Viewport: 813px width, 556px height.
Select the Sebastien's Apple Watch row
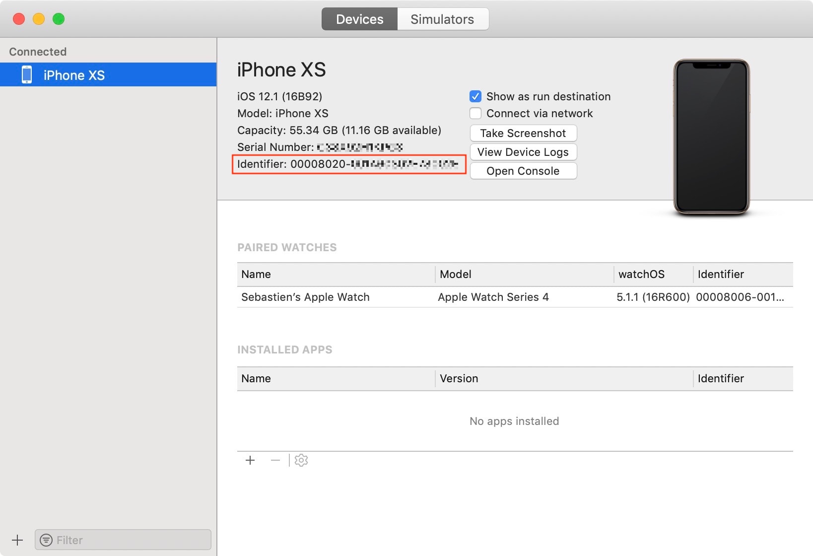(515, 297)
